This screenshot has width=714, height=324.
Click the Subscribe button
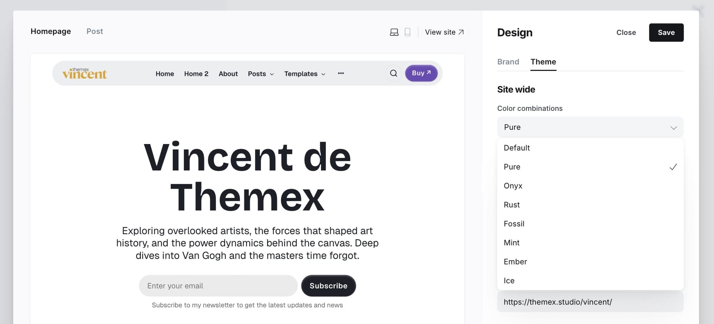click(328, 286)
